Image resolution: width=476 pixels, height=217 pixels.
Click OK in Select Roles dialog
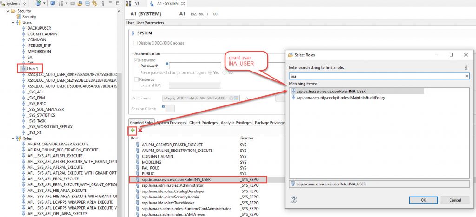pyautogui.click(x=423, y=200)
